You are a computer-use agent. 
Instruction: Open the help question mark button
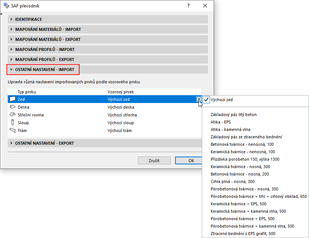pyautogui.click(x=188, y=6)
